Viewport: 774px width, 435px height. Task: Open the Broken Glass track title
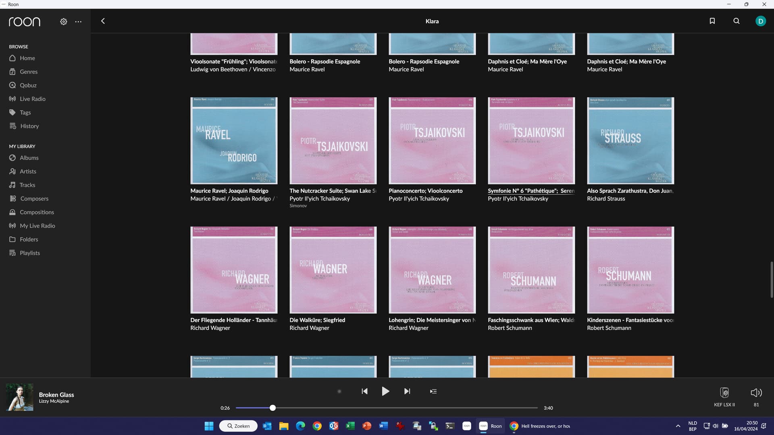(56, 395)
